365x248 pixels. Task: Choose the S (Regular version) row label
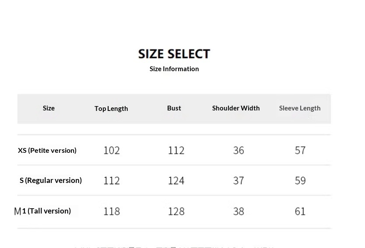[x=51, y=180]
